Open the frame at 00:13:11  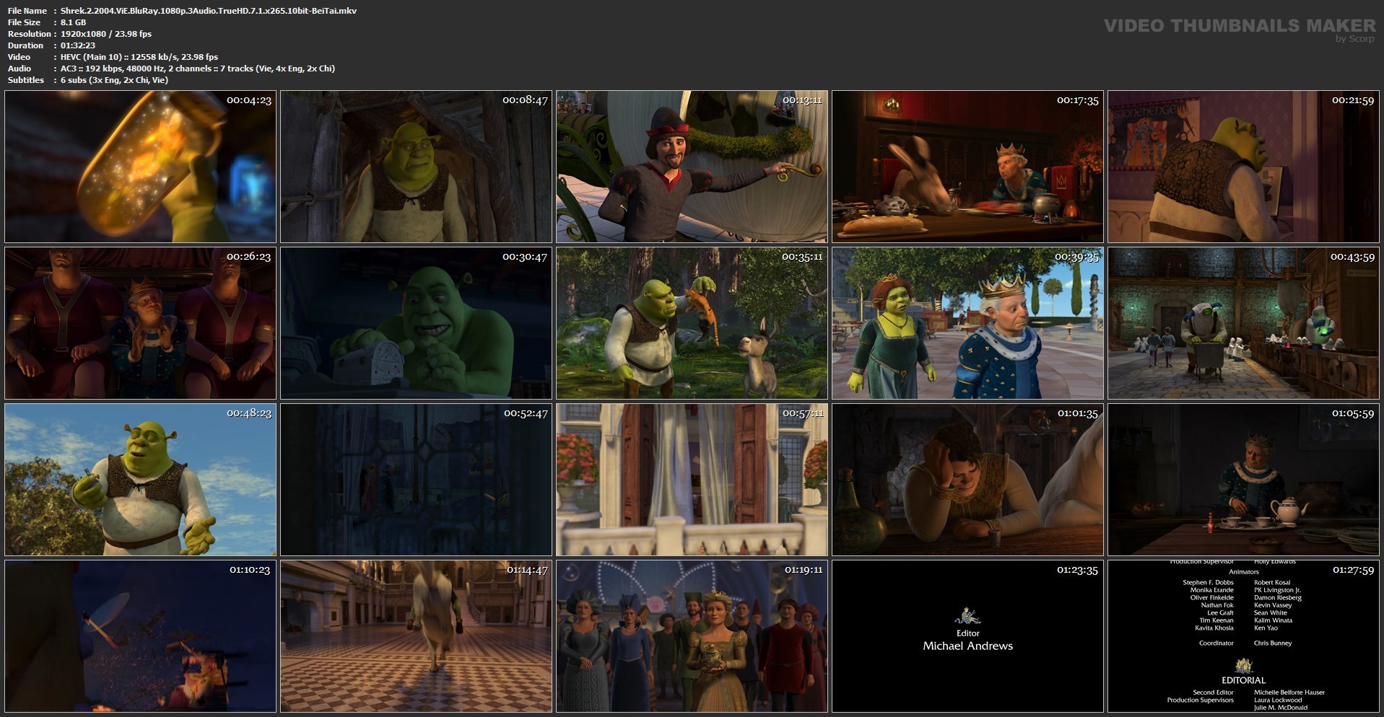click(x=692, y=167)
